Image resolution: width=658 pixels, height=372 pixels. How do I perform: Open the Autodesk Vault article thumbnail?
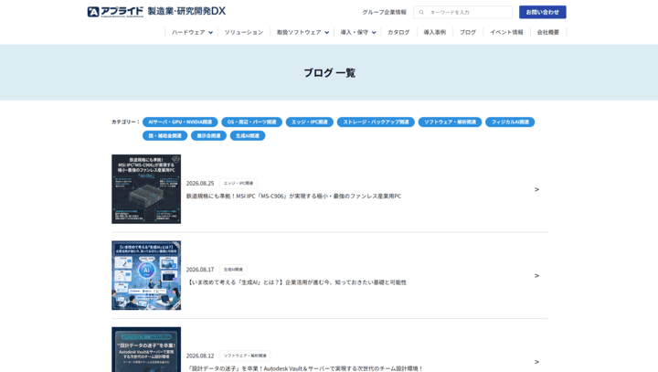pos(146,349)
